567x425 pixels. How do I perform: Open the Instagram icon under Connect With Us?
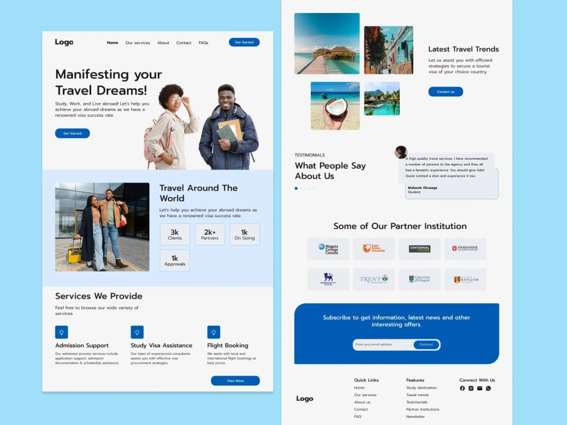(471, 388)
